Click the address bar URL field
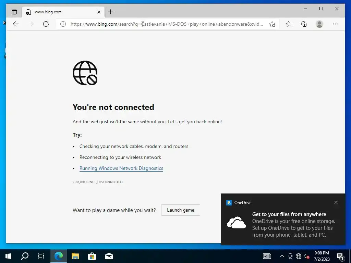Image resolution: width=351 pixels, height=263 pixels. 167,24
